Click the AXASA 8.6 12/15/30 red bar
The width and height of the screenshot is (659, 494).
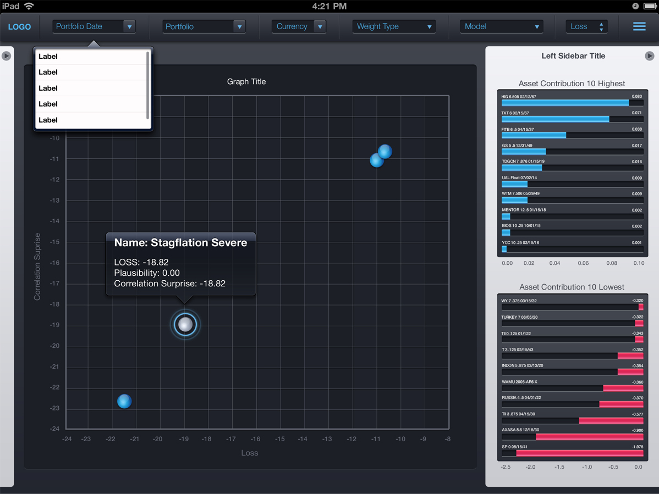[590, 437]
